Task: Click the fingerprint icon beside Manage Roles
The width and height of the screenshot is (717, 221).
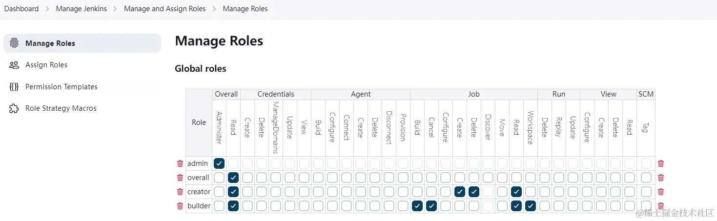Action: click(14, 43)
